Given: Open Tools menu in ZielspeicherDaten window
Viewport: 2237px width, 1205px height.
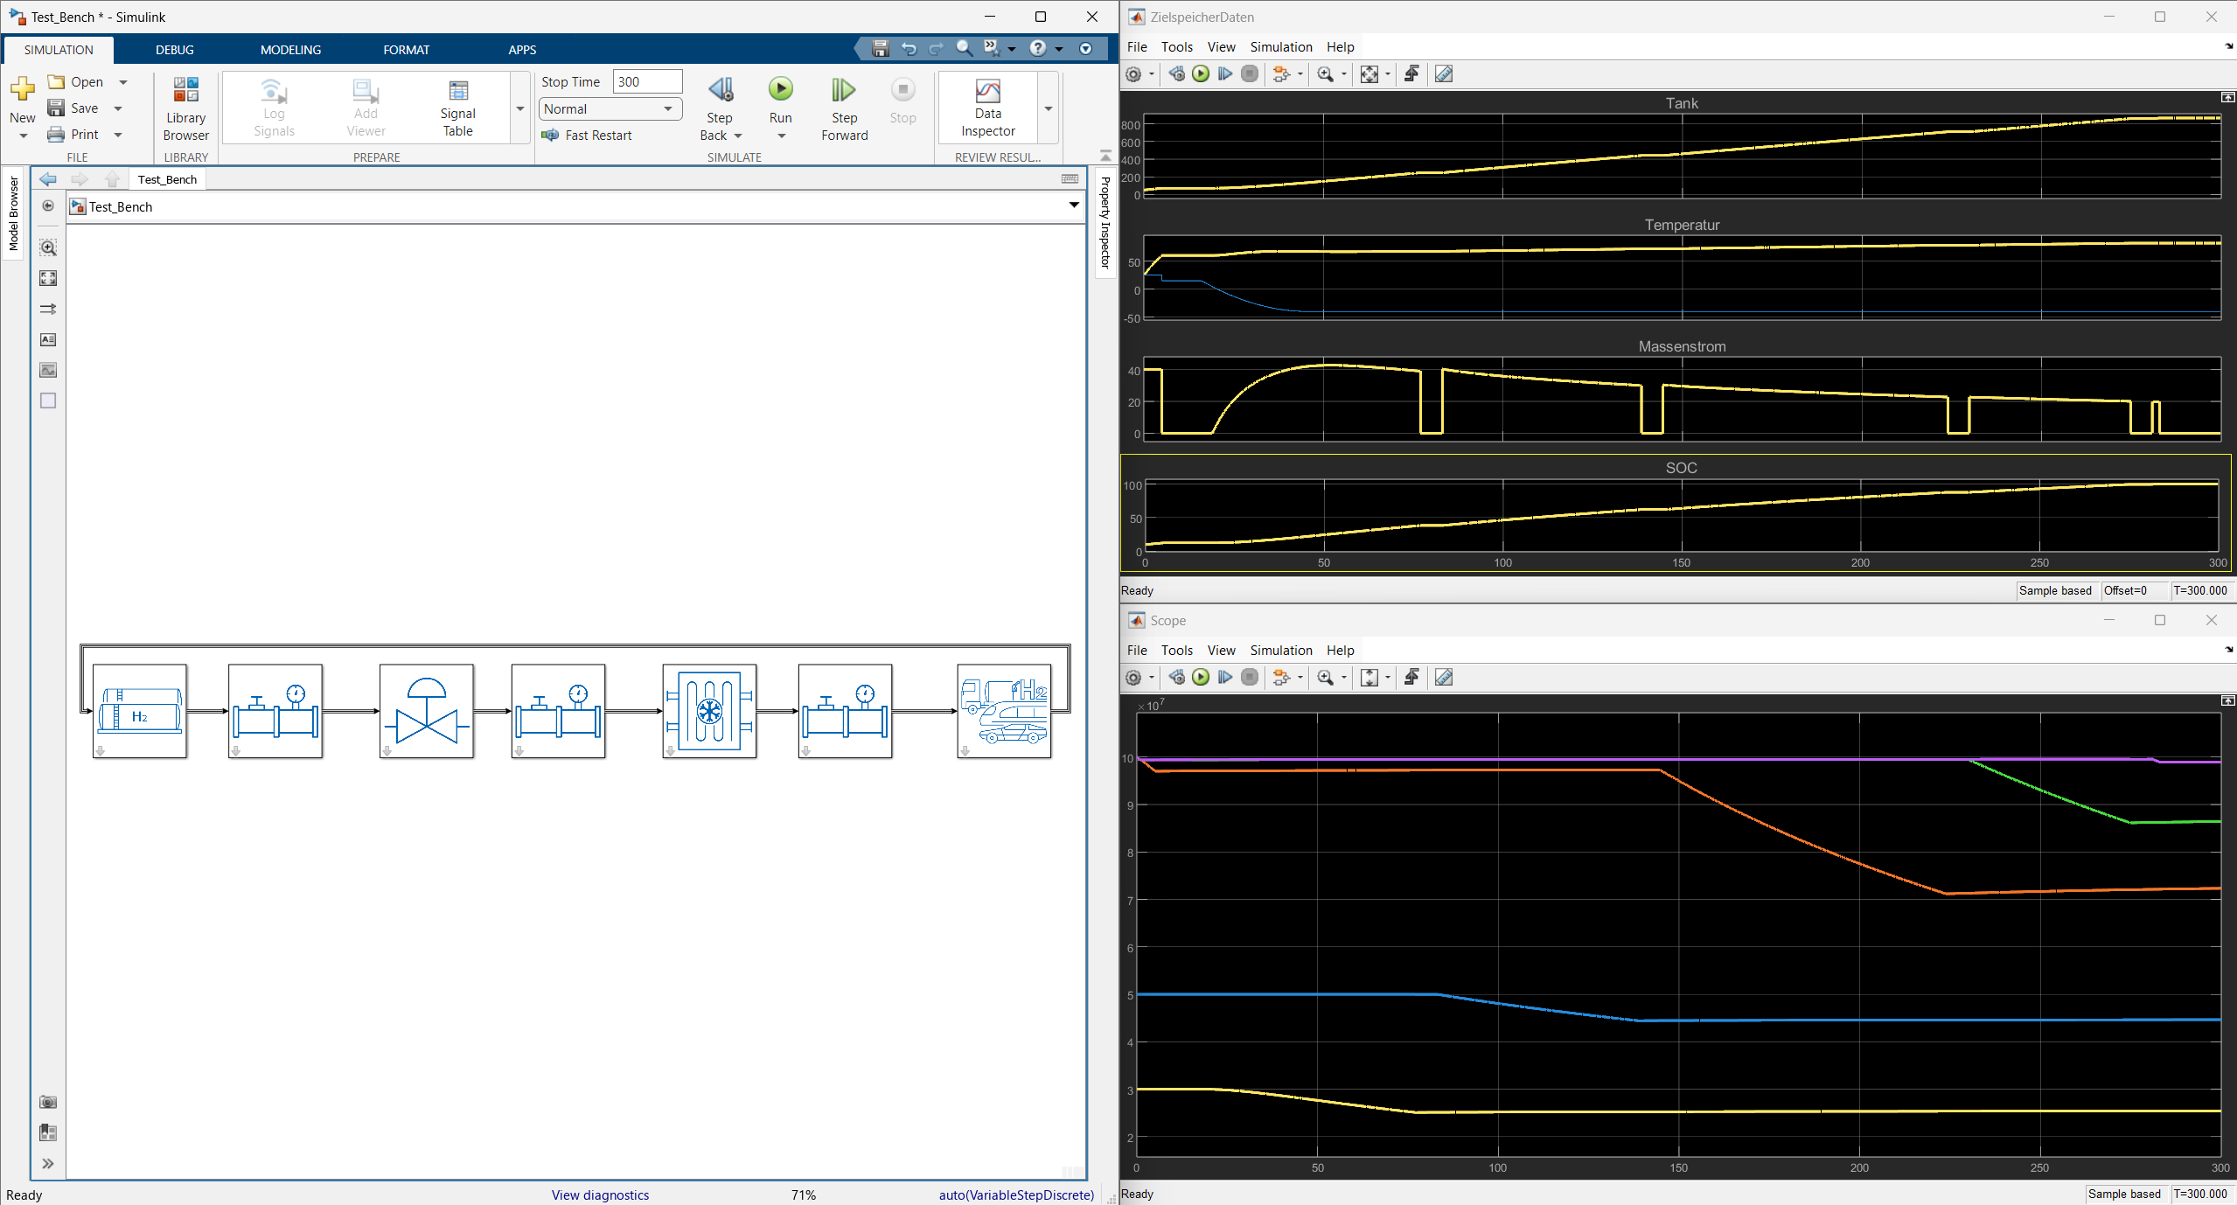Looking at the screenshot, I should 1176,47.
